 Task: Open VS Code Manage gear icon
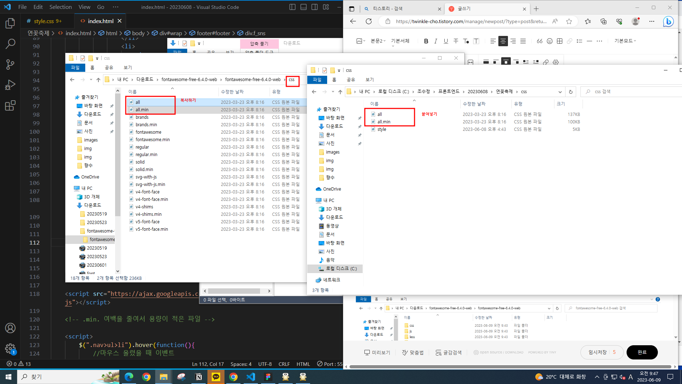tap(10, 348)
